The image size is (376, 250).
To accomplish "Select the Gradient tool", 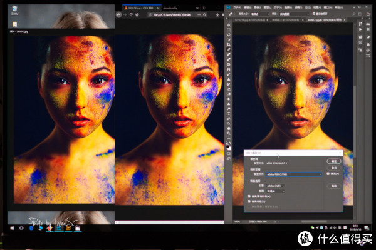I will coord(229,94).
